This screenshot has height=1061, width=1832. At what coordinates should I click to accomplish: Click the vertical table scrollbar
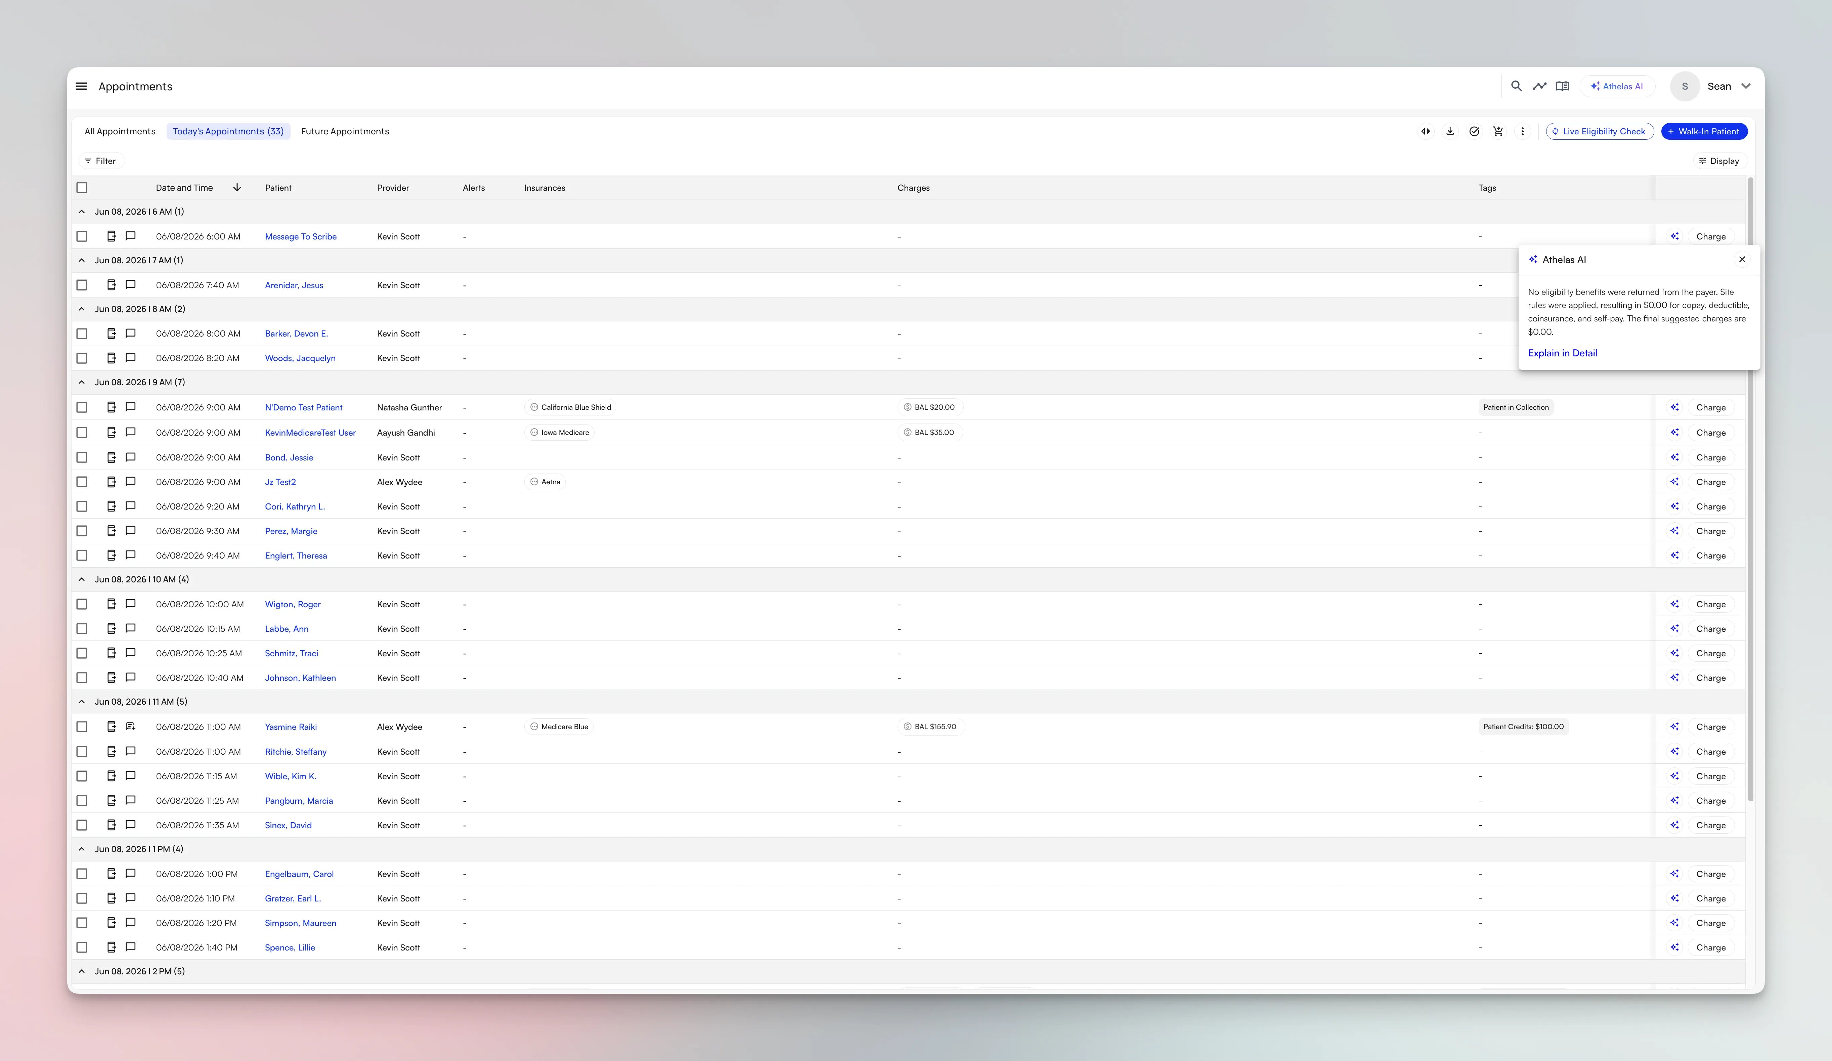1751,490
